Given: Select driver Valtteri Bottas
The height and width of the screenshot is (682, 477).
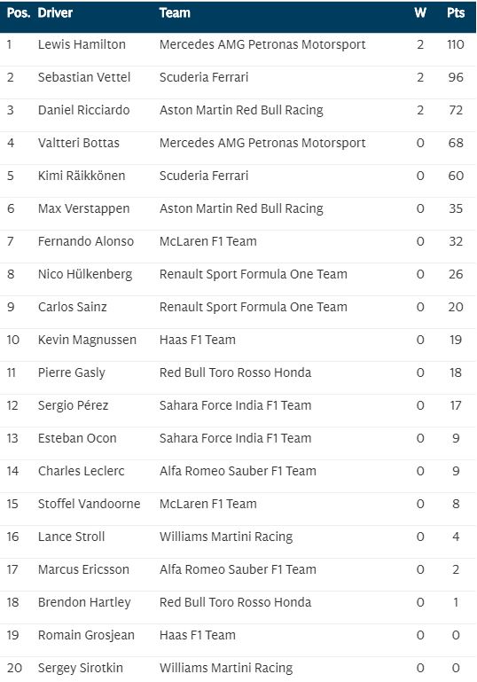Looking at the screenshot, I should click(79, 143).
